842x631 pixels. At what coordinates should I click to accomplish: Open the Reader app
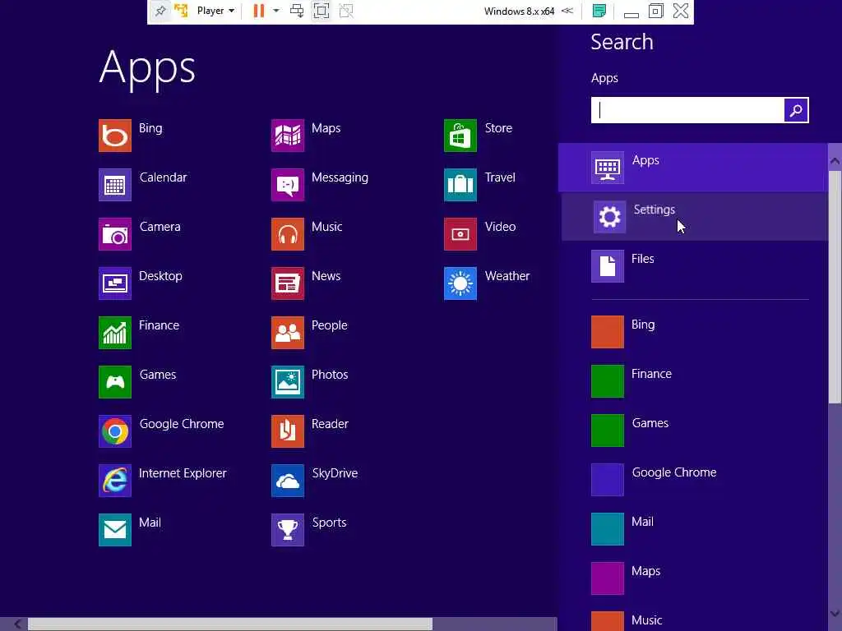click(x=310, y=431)
